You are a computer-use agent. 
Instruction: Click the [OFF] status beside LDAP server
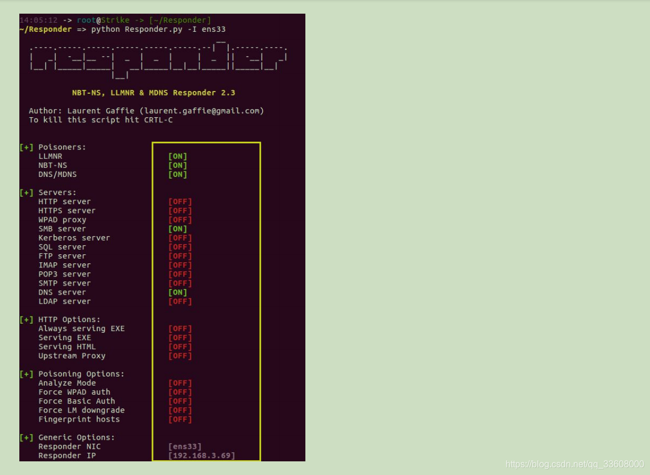pyautogui.click(x=180, y=301)
